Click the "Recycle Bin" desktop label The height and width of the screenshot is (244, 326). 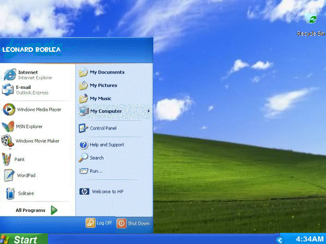pos(311,34)
